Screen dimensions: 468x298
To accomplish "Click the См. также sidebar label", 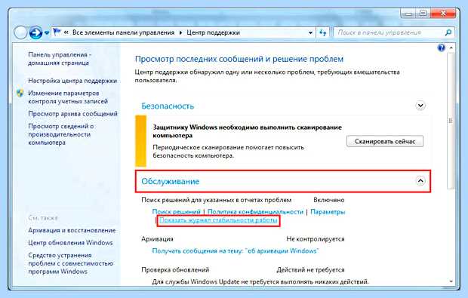I will click(x=43, y=218).
